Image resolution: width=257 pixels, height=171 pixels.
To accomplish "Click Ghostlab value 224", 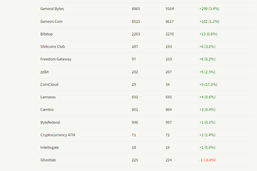I will click(x=169, y=160).
